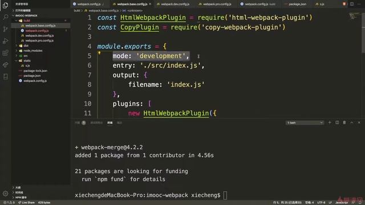Expand the Timeline section in sidebar

pyautogui.click(x=40, y=192)
